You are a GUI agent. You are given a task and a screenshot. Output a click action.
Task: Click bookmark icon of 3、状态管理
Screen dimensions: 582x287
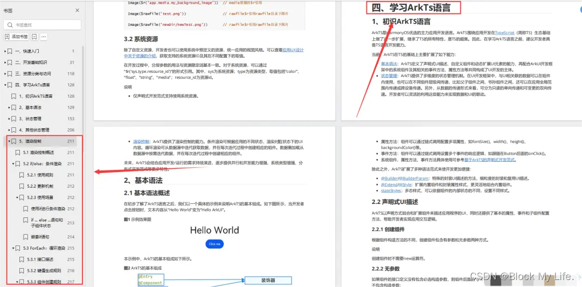tap(13, 119)
